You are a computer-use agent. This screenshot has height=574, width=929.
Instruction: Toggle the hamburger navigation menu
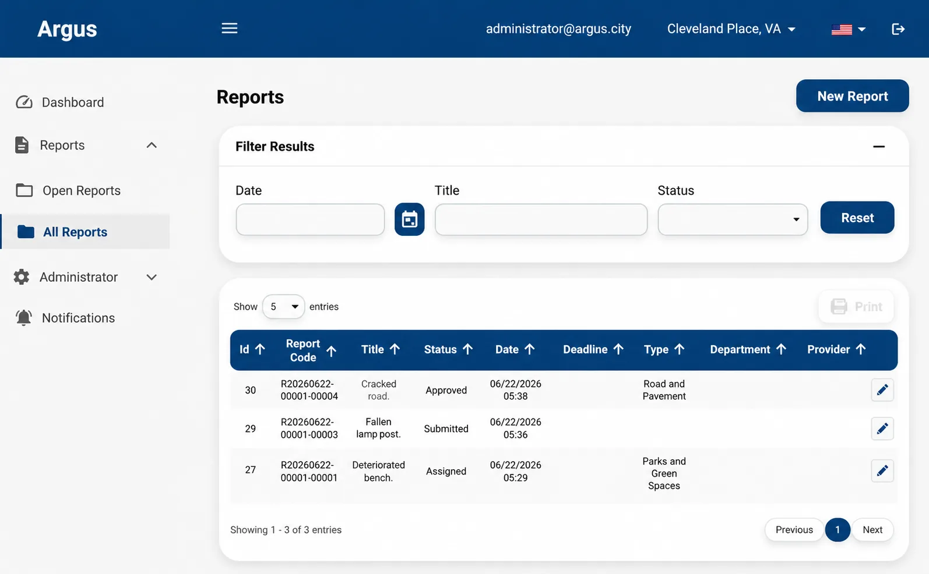230,29
